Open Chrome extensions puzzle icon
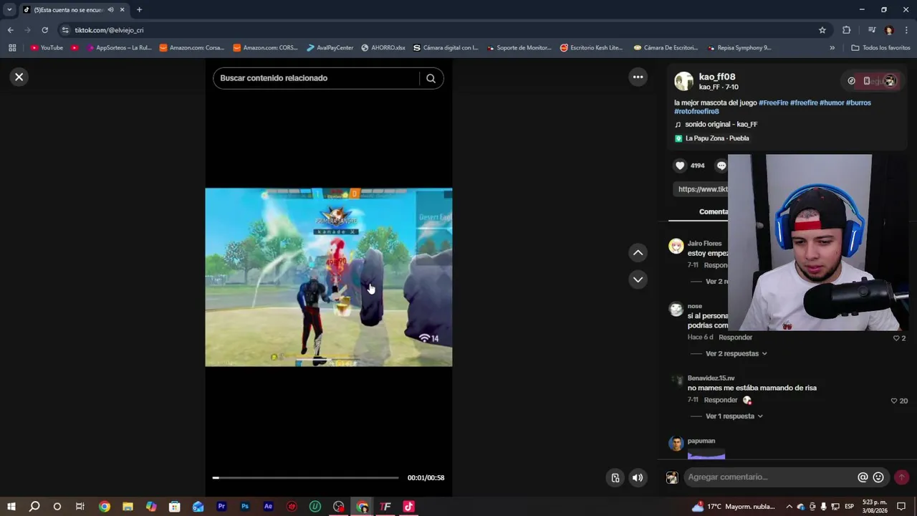917x516 pixels. (x=846, y=30)
